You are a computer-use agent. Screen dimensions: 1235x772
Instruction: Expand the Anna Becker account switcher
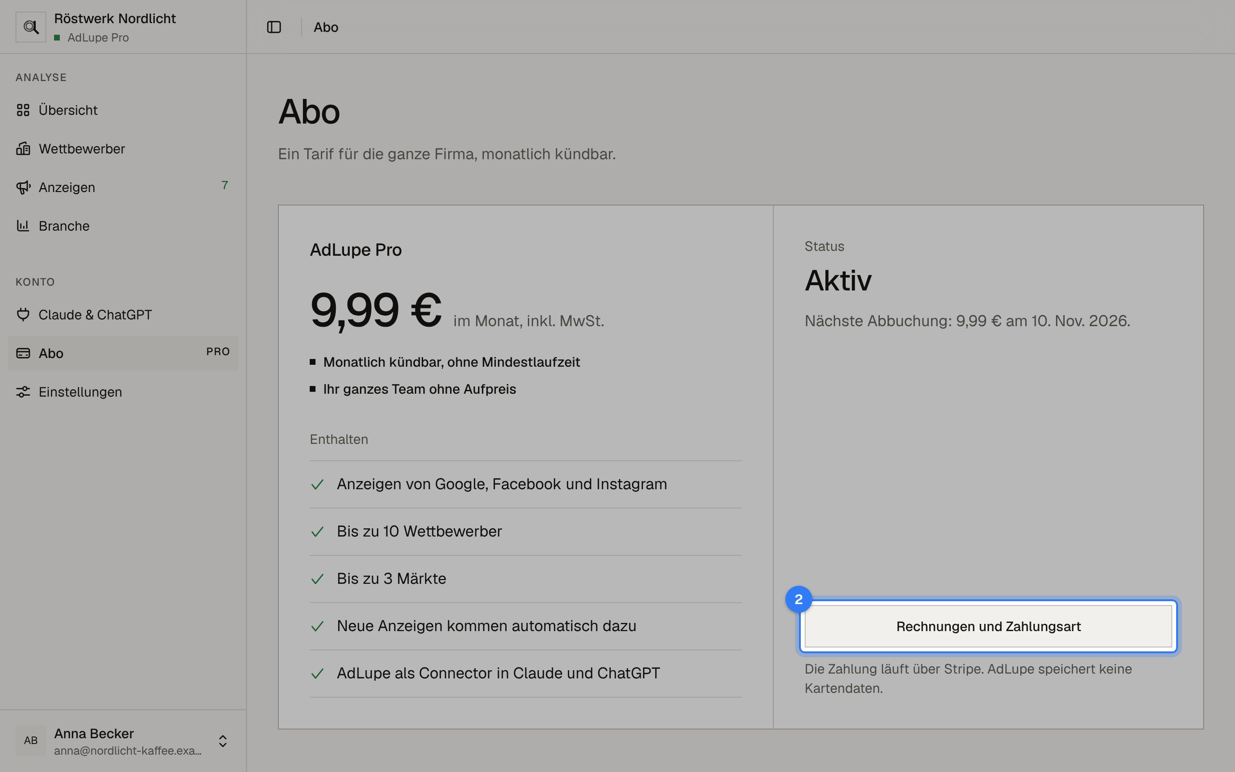[222, 741]
